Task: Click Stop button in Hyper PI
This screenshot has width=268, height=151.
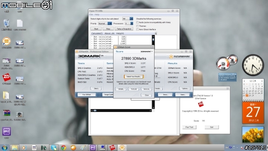Action: [x=108, y=29]
